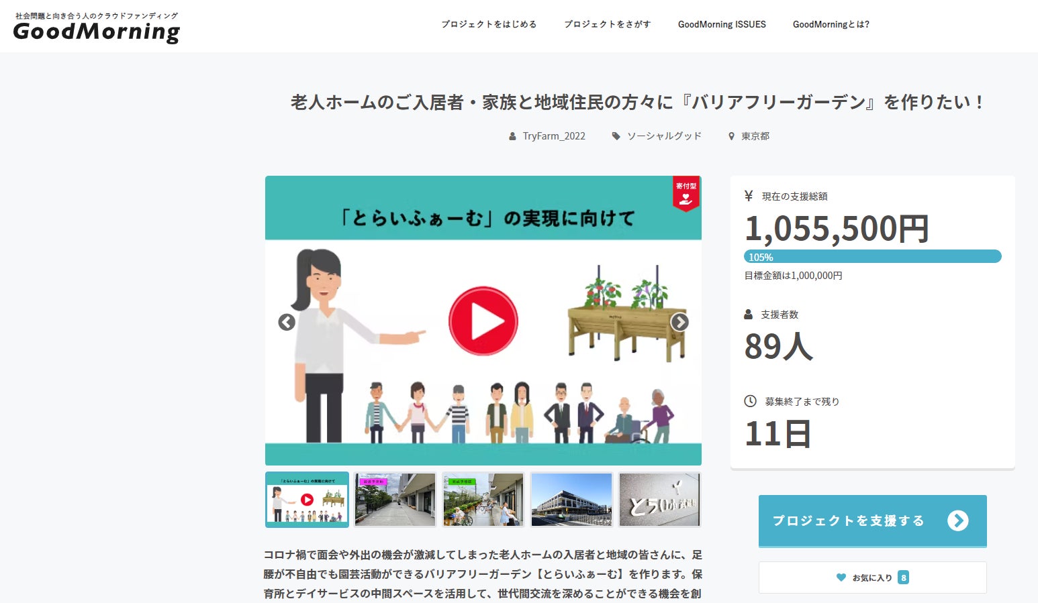Go to GoodMorning ISSUES page
Screen dimensions: 1038x603
[x=722, y=24]
